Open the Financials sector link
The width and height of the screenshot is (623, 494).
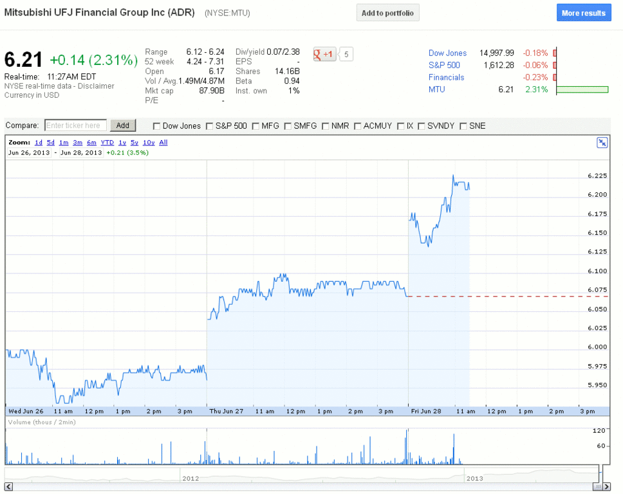[446, 77]
